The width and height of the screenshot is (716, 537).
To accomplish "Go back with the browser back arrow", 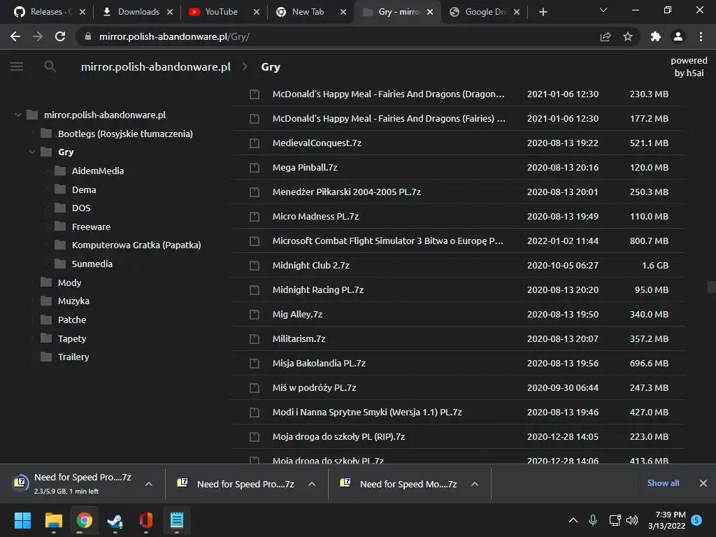I will 15,36.
